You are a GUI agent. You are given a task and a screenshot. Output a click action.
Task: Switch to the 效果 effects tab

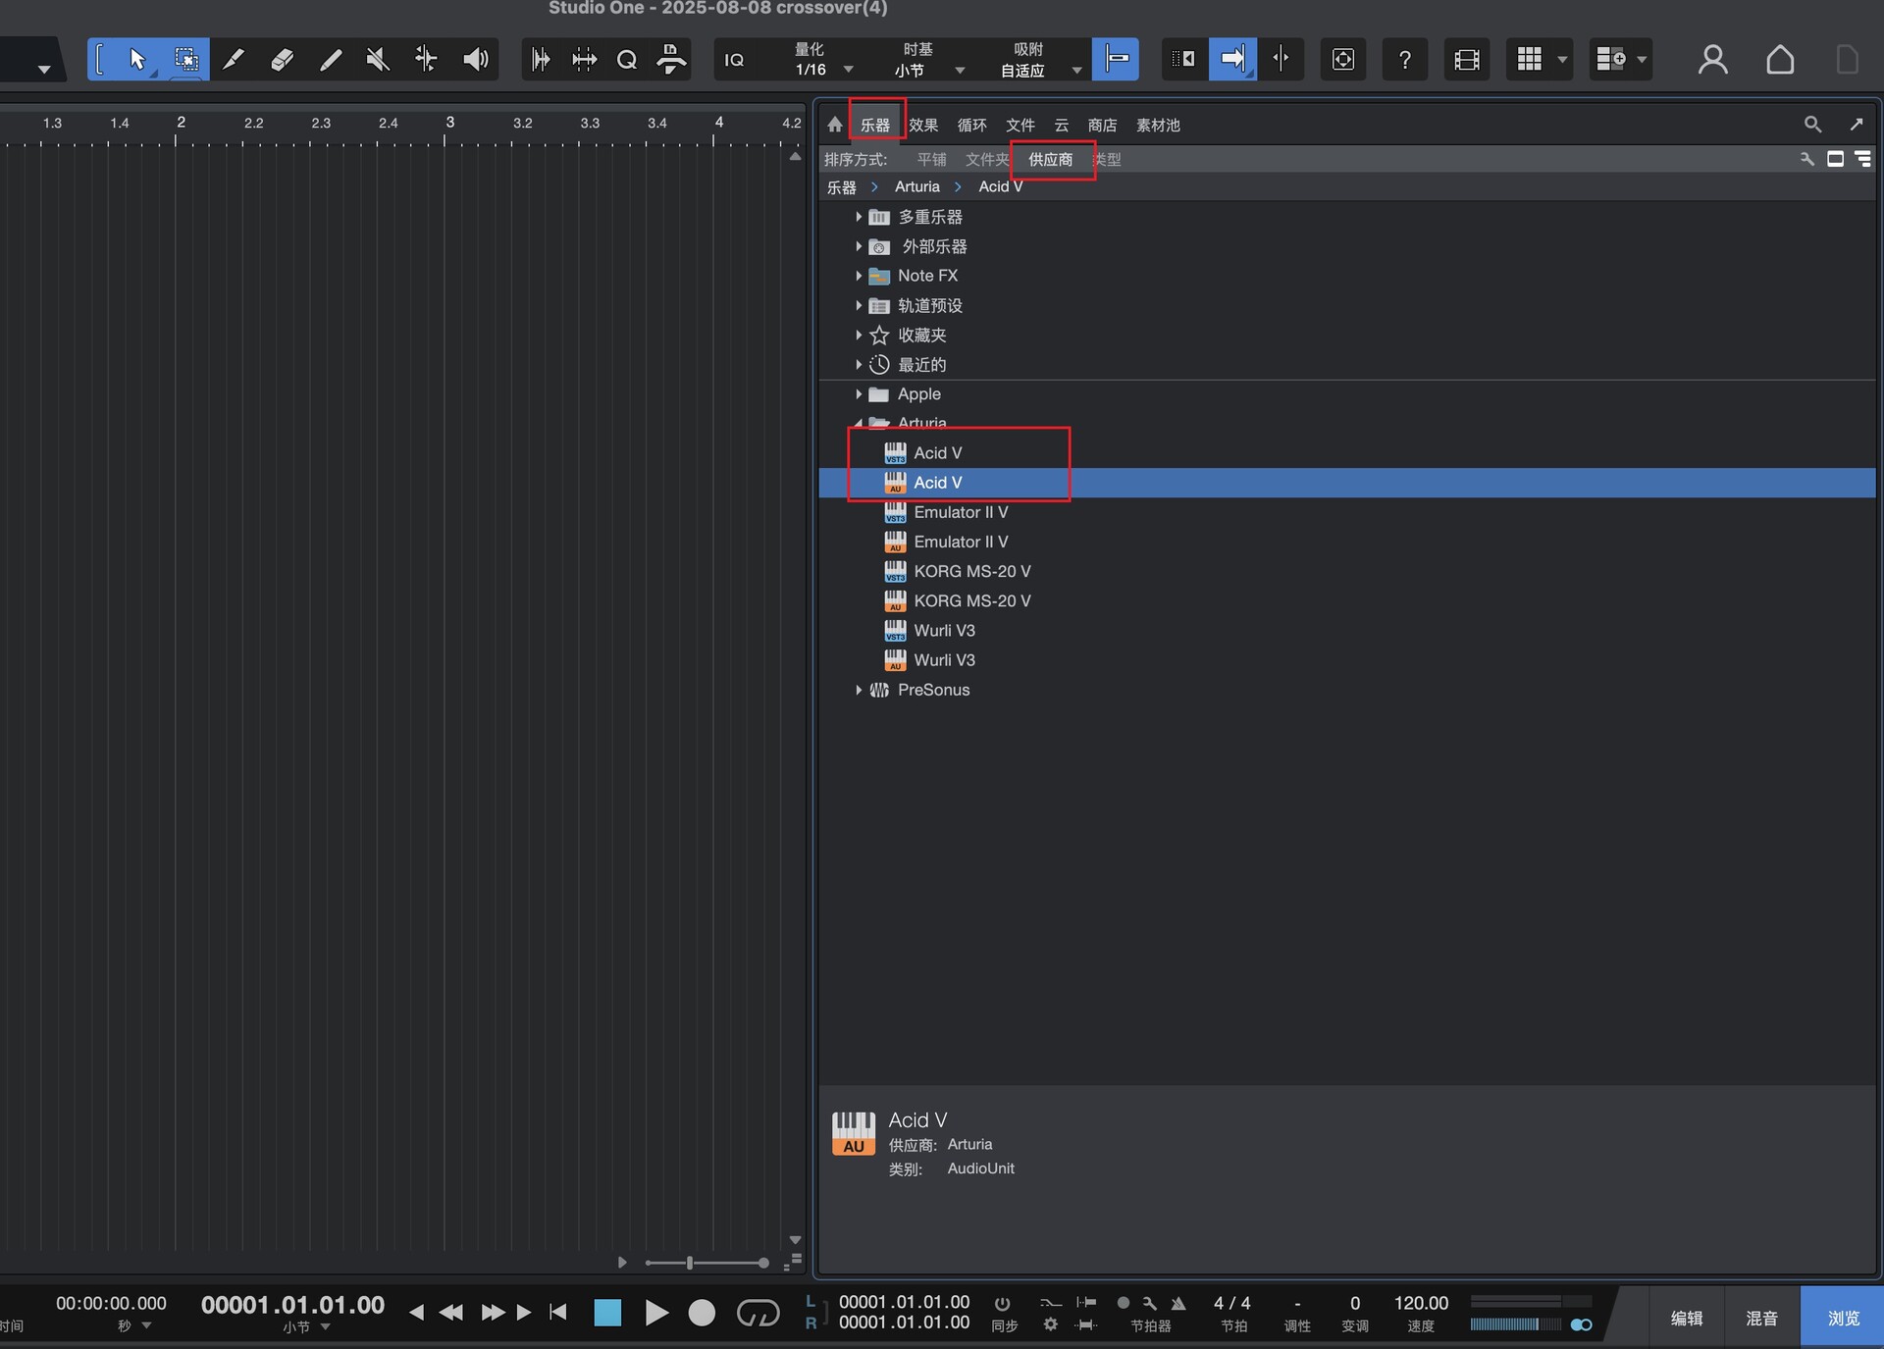(923, 125)
